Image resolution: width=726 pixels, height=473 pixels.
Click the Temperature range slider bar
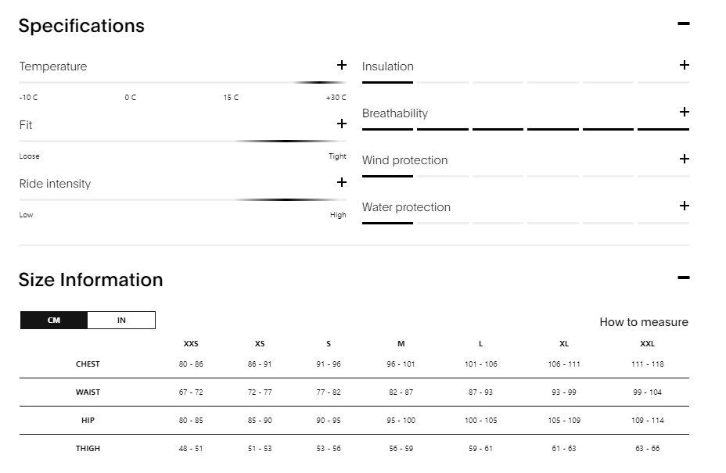pos(182,82)
